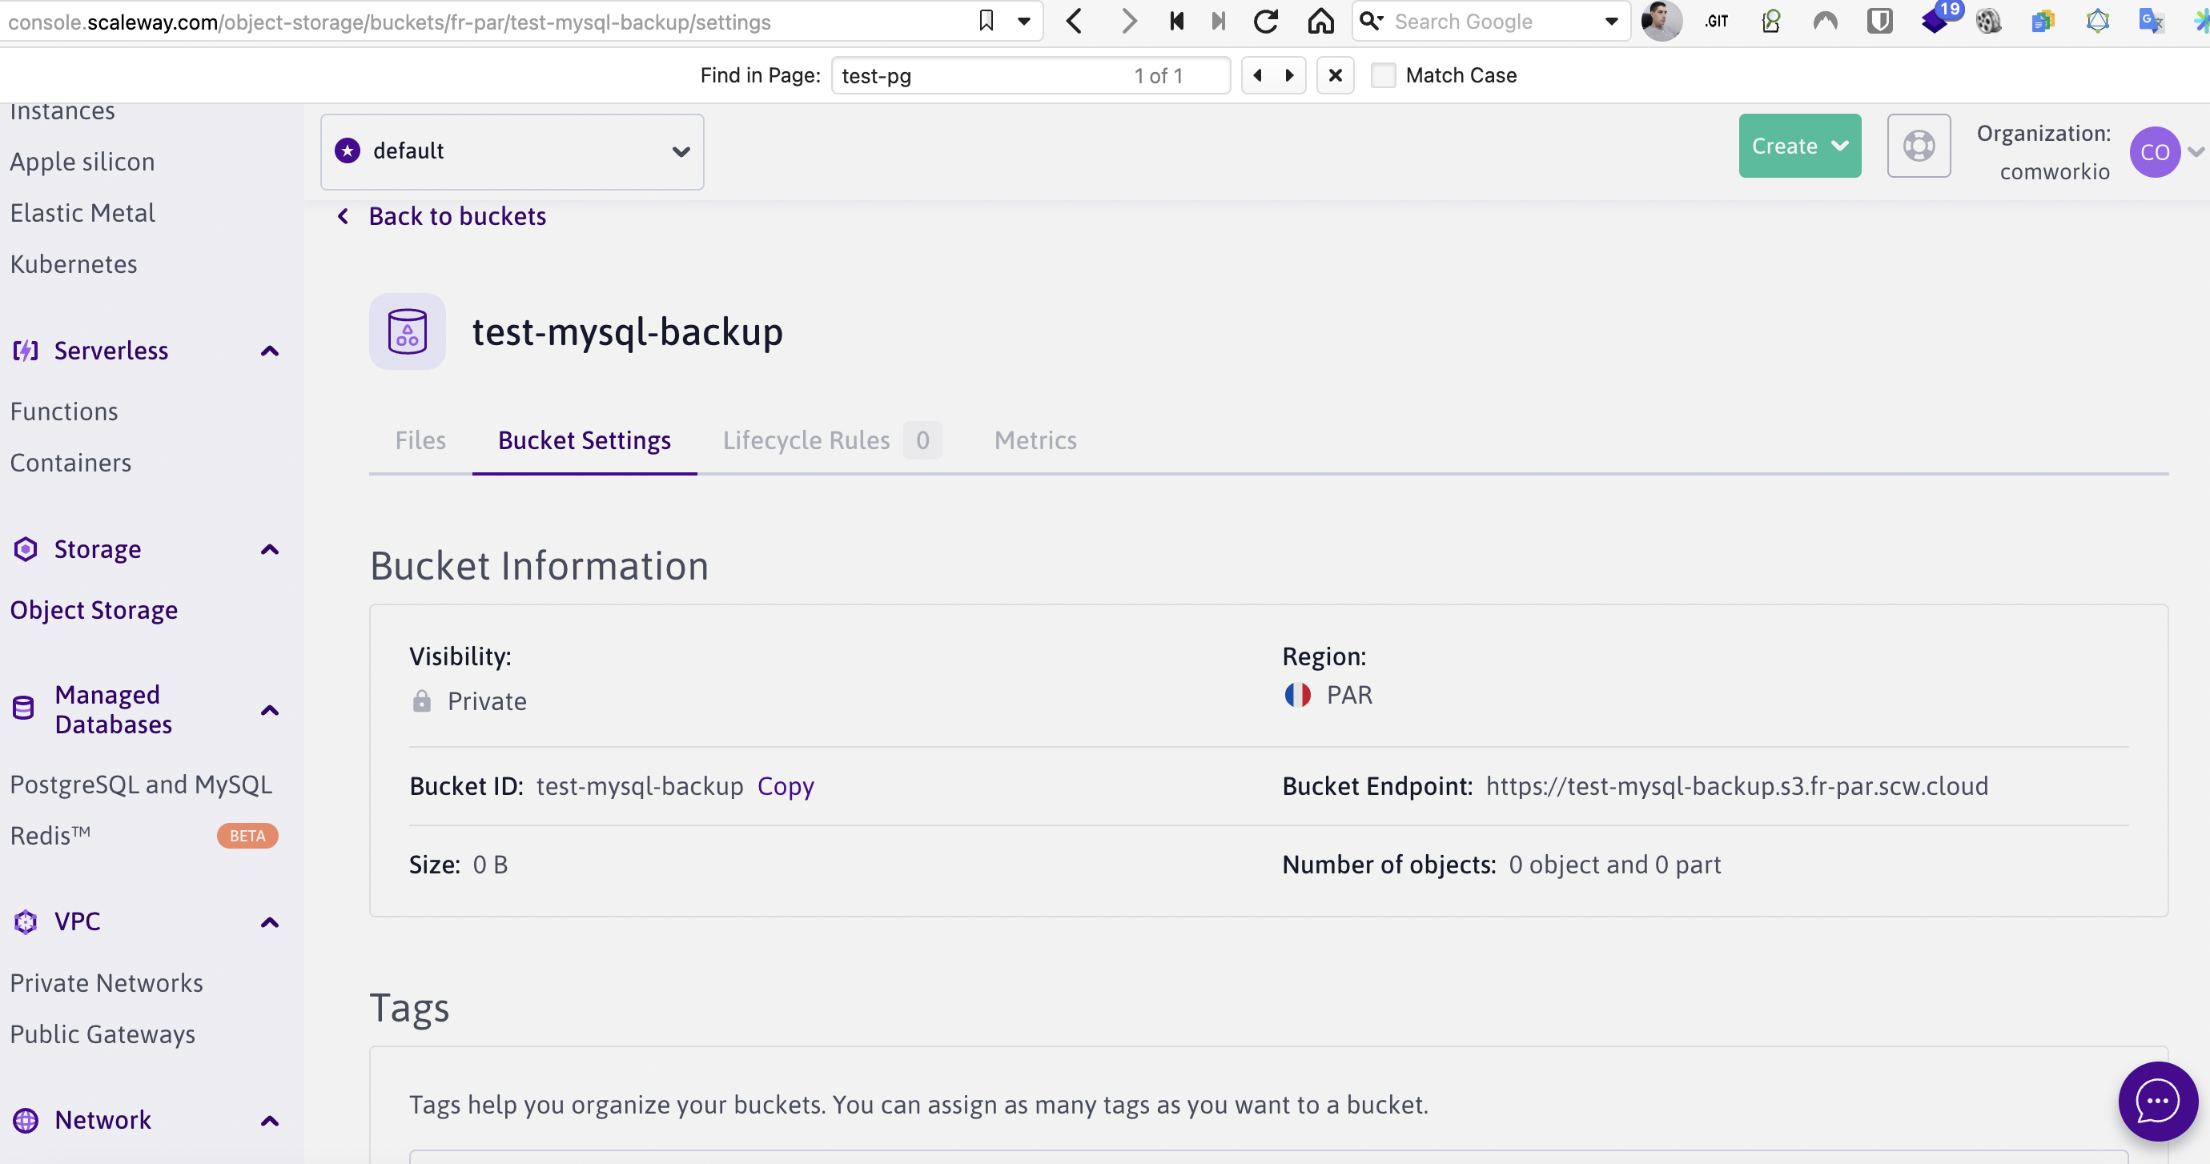
Task: Collapse the VPC section
Action: [269, 922]
